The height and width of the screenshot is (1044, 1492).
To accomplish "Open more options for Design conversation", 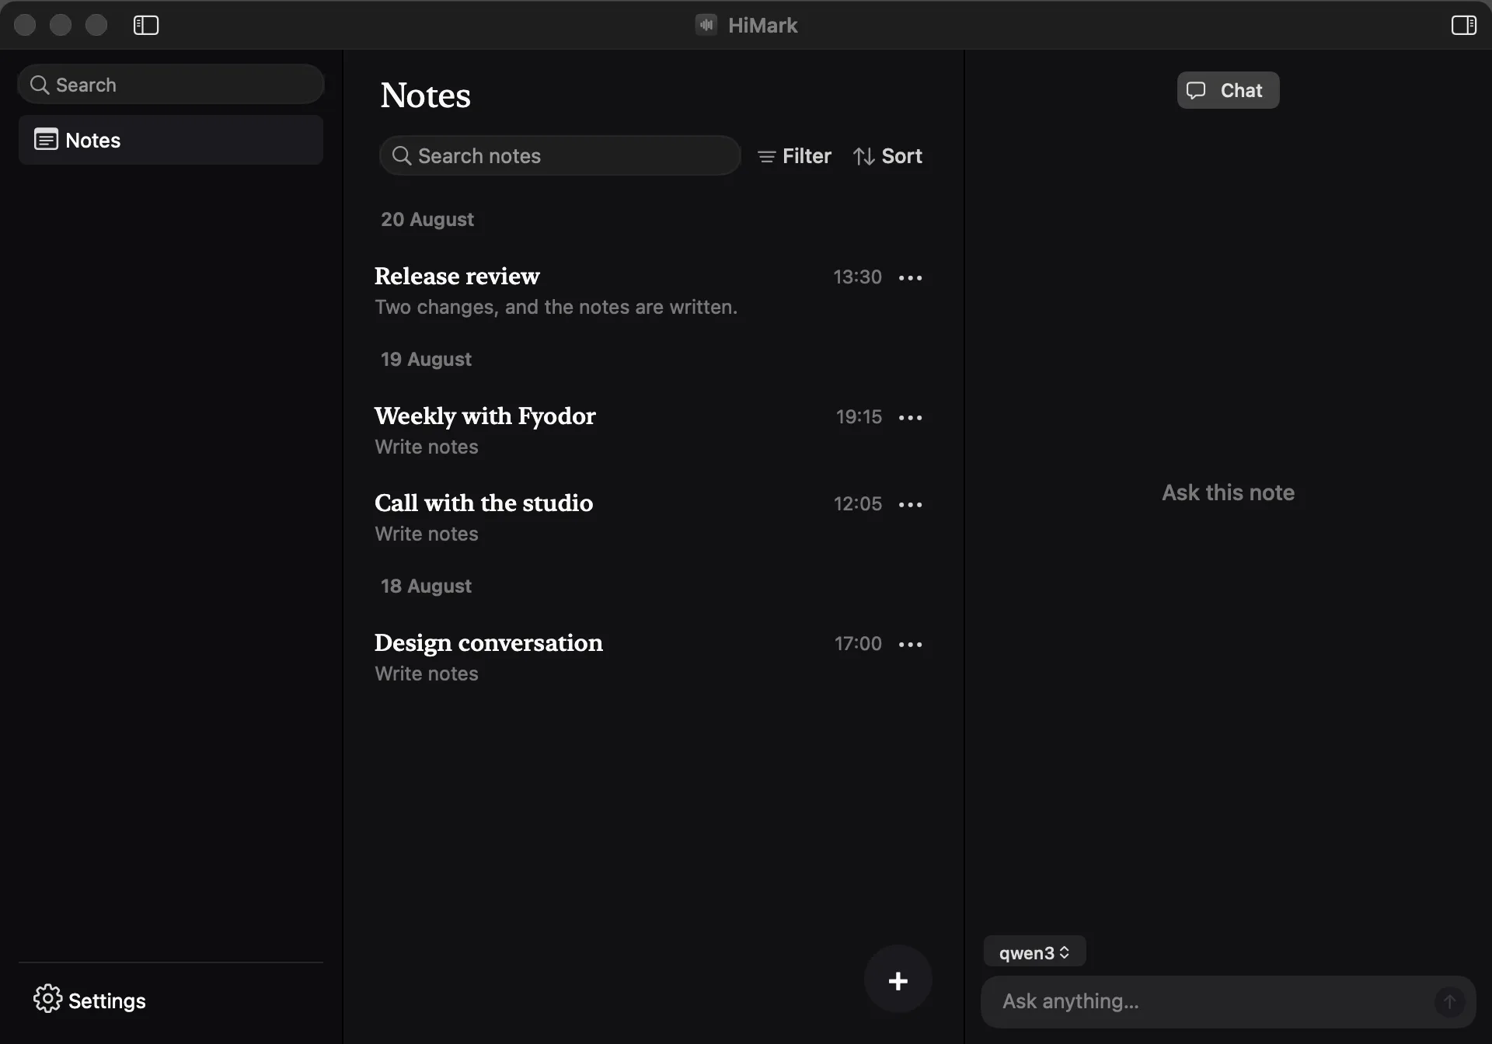I will (910, 644).
